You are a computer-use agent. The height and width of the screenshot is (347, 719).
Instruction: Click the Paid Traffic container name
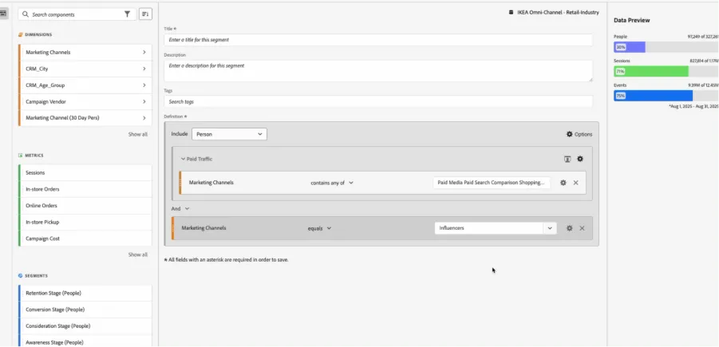(x=200, y=159)
